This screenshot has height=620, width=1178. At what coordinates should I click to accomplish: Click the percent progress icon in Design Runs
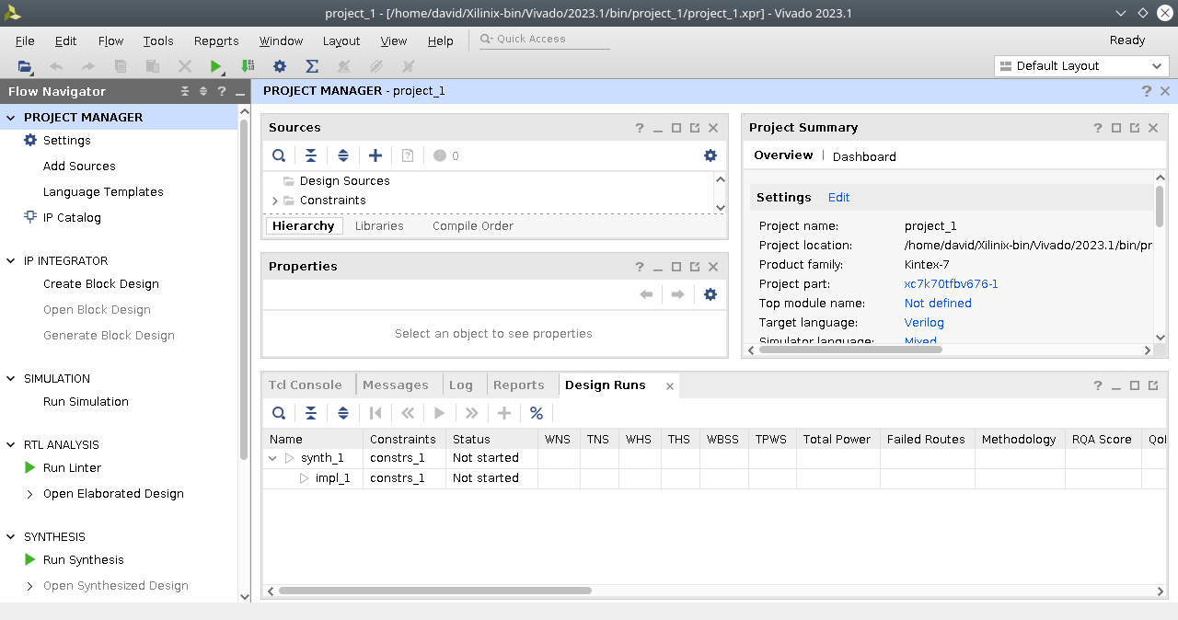pyautogui.click(x=537, y=413)
